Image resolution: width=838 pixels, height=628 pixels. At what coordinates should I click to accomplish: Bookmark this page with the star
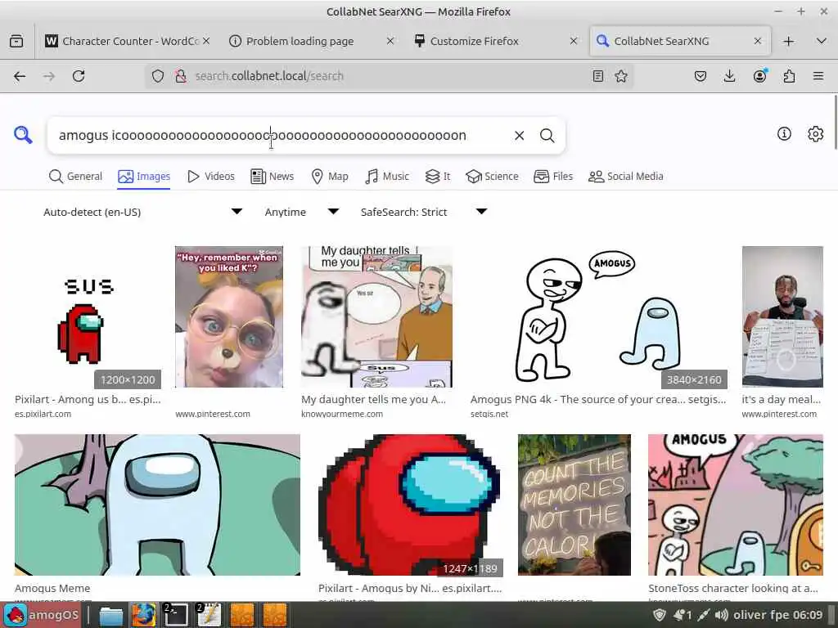click(x=621, y=76)
